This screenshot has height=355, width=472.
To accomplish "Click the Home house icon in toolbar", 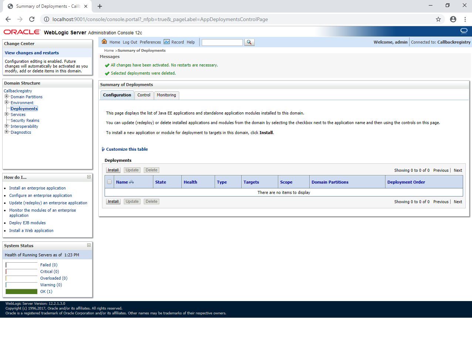I will (104, 42).
